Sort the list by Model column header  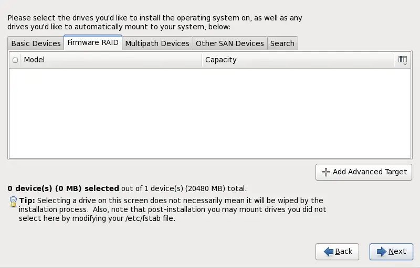110,60
